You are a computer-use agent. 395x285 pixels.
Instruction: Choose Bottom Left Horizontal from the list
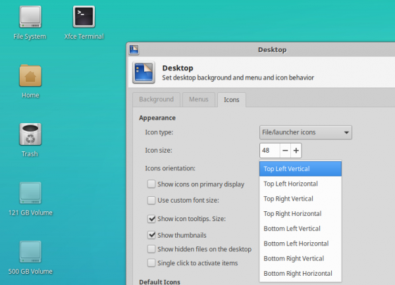click(296, 244)
